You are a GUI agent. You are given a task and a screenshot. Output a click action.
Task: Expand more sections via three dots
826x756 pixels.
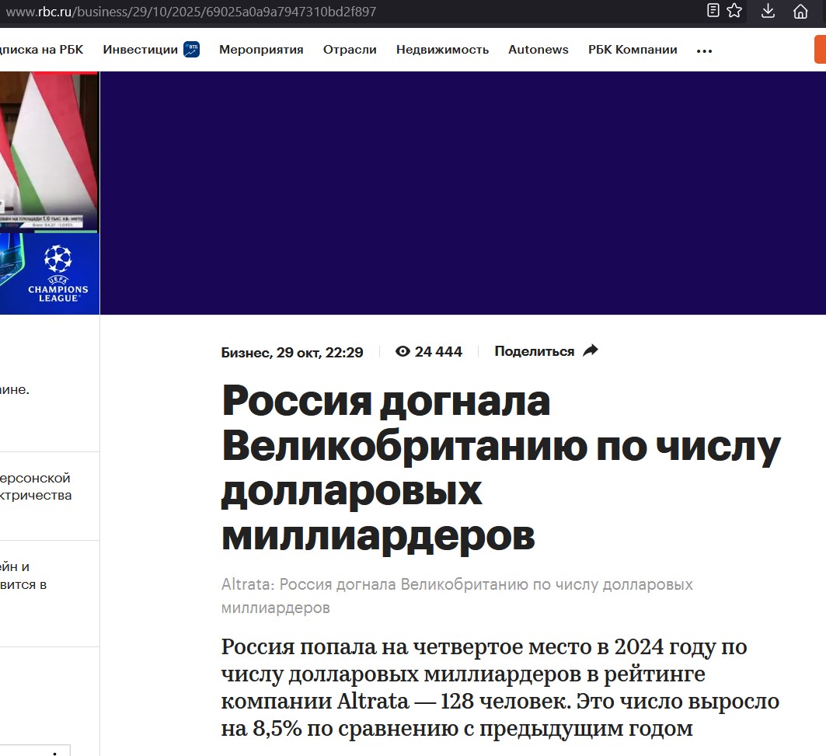coord(704,51)
